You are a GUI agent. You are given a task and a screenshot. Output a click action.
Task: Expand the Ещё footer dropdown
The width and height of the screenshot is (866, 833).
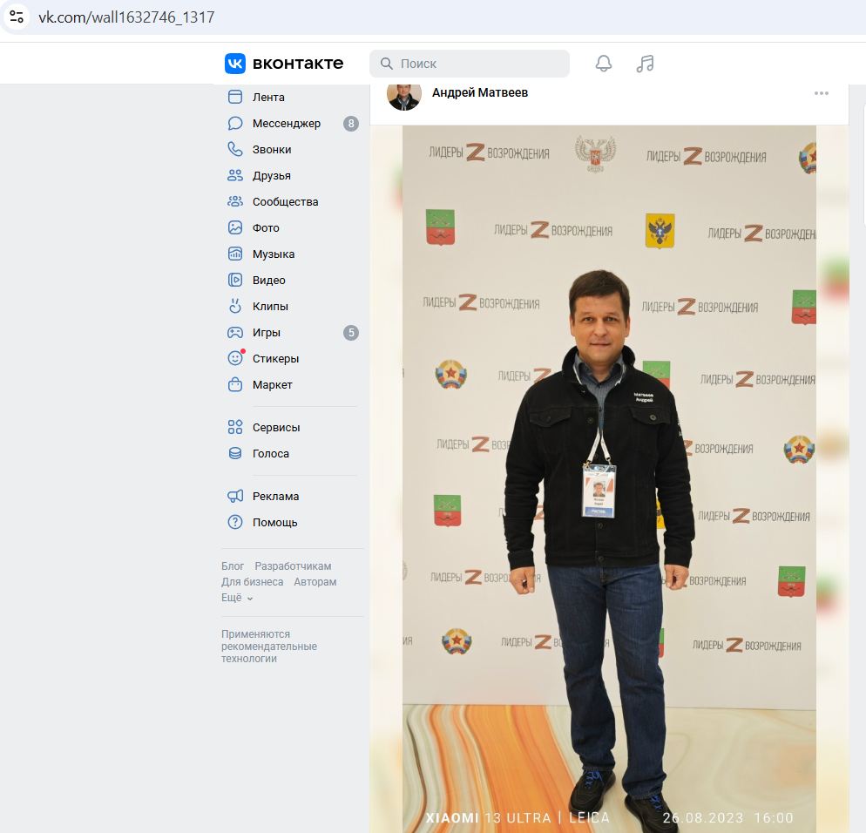pos(237,599)
